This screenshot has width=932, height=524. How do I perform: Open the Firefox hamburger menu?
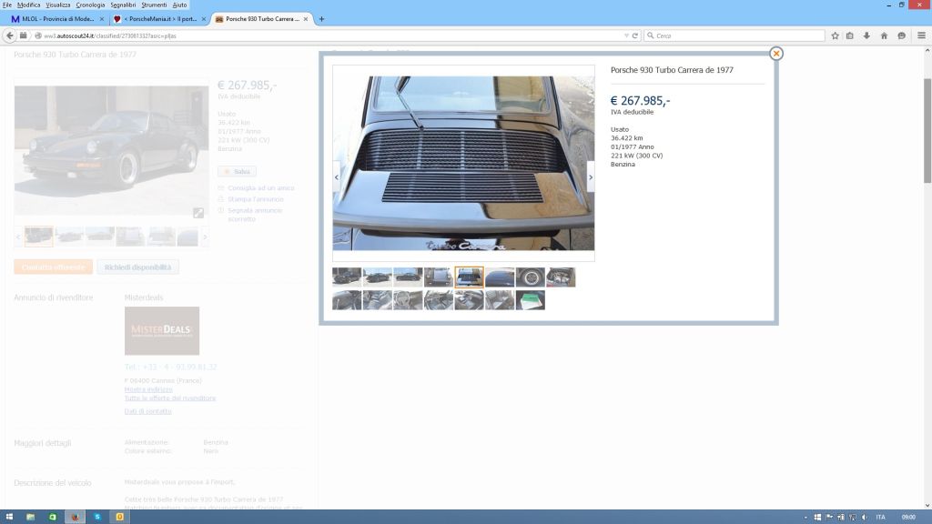tap(921, 35)
